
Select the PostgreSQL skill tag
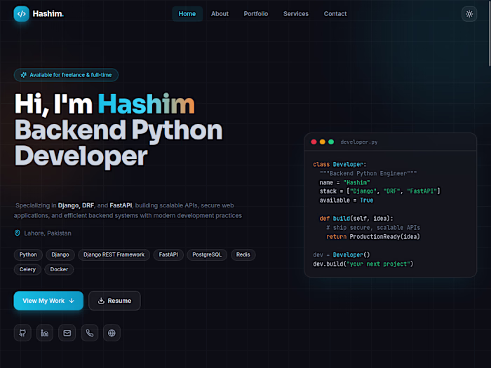[x=207, y=254]
